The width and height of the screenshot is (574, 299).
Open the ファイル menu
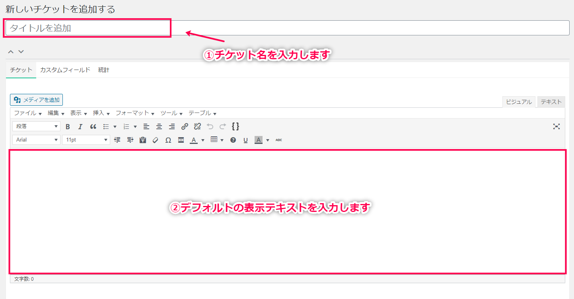28,113
